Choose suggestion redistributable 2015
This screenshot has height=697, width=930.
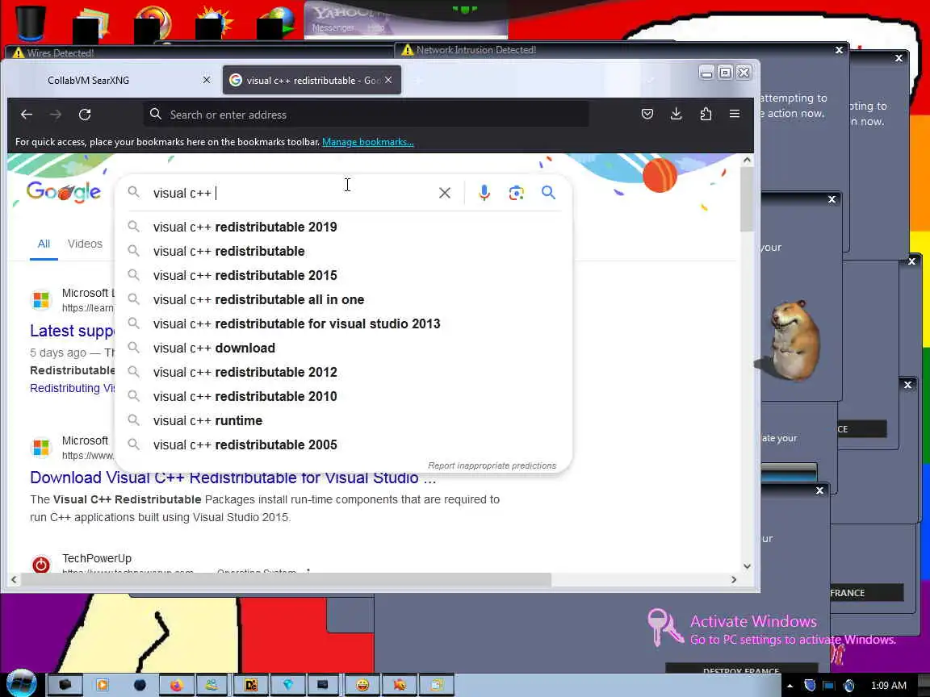click(x=344, y=276)
